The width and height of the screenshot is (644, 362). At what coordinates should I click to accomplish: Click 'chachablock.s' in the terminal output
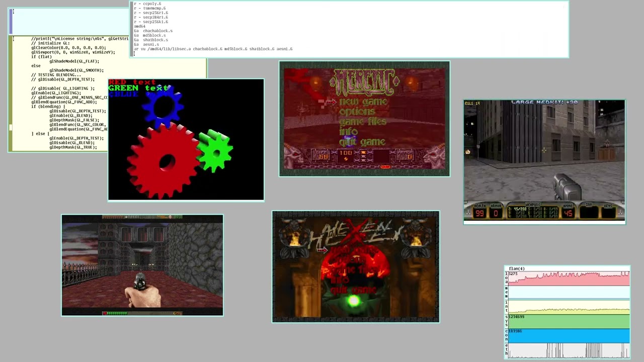[x=157, y=31]
